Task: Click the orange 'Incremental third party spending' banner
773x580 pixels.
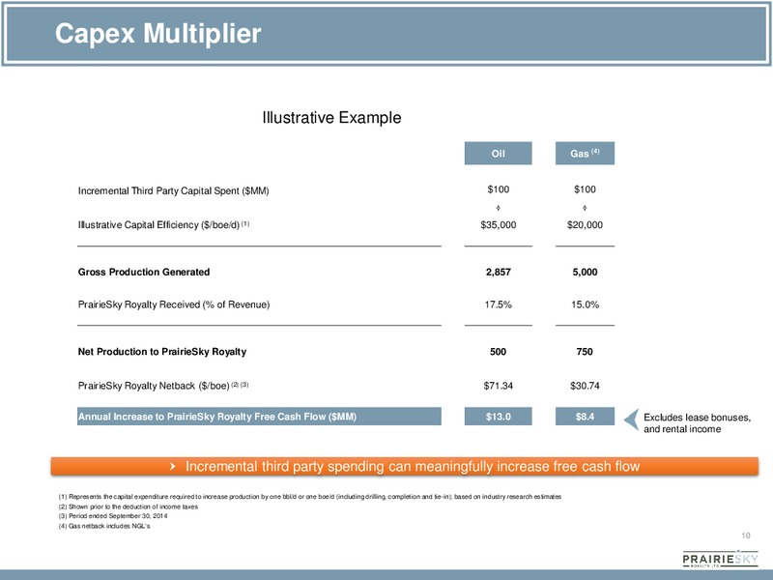Action: [x=404, y=466]
